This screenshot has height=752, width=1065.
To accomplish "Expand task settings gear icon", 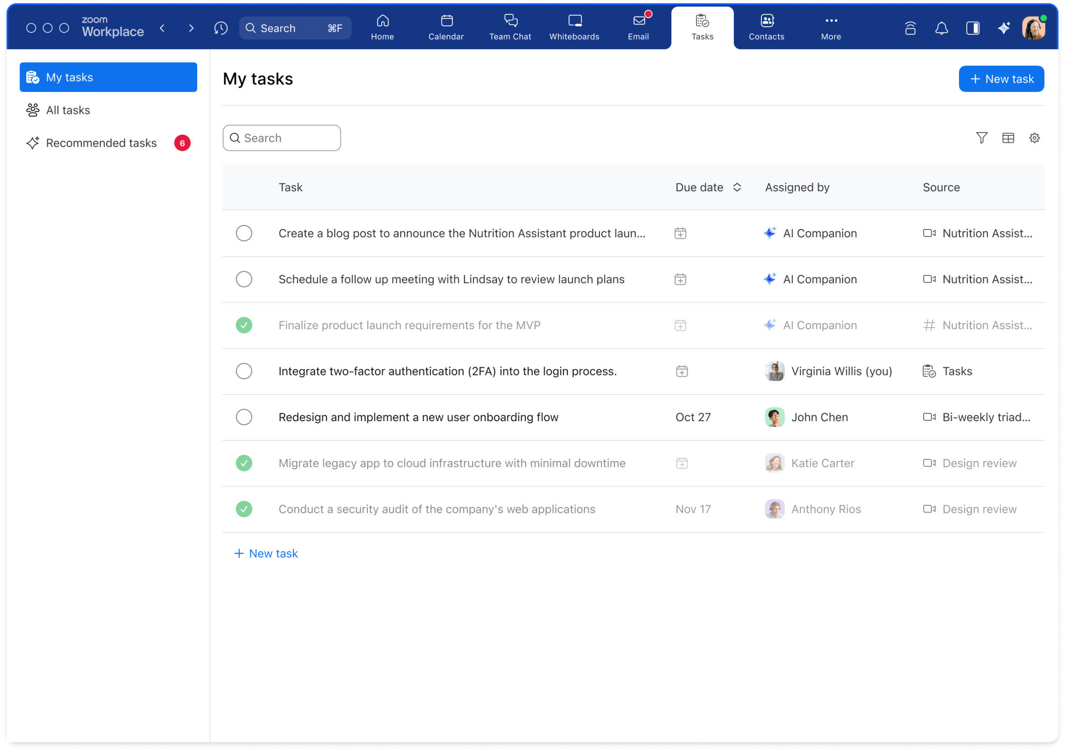I will coord(1036,138).
